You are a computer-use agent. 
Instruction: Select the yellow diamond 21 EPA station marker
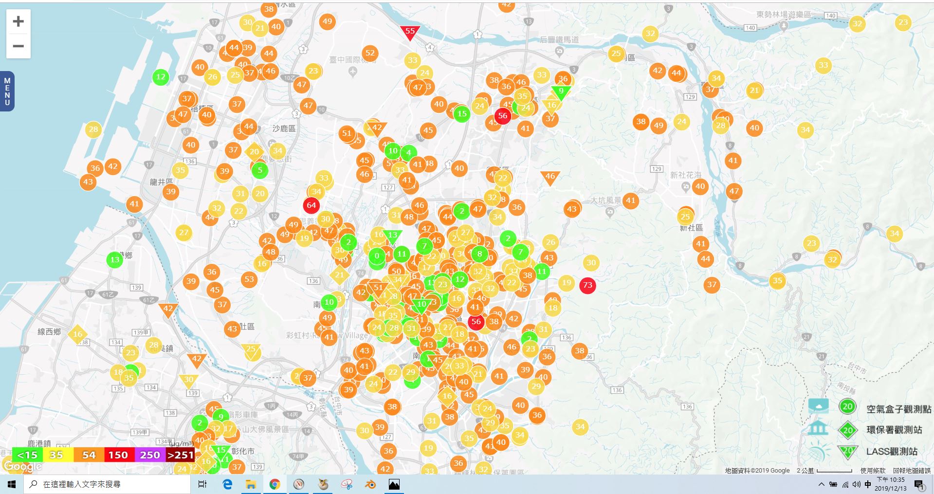(339, 275)
